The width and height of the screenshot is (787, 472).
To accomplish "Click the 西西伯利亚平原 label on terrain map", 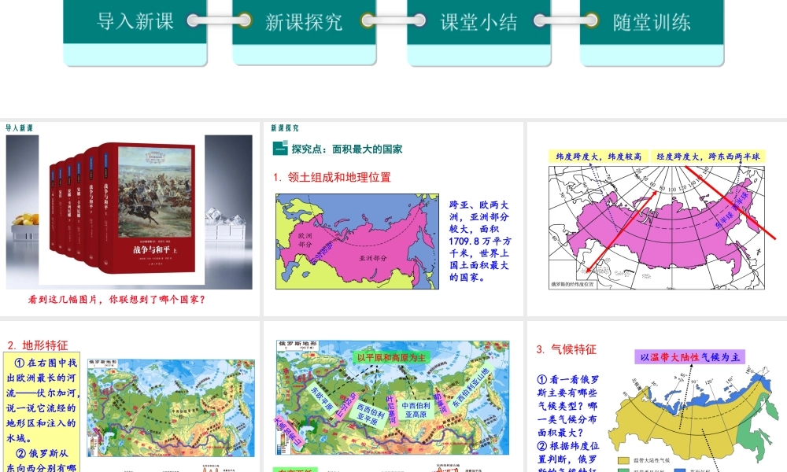I will [370, 413].
